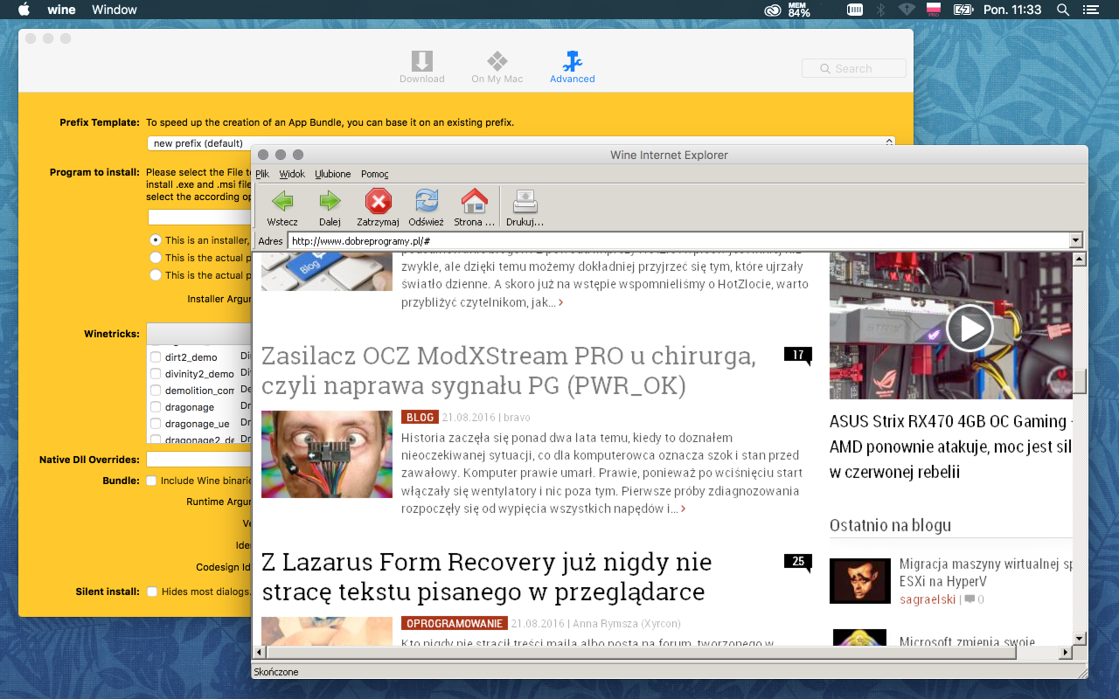This screenshot has height=699, width=1119.
Task: Open the MEM 84% memory monitor
Action: tap(799, 10)
